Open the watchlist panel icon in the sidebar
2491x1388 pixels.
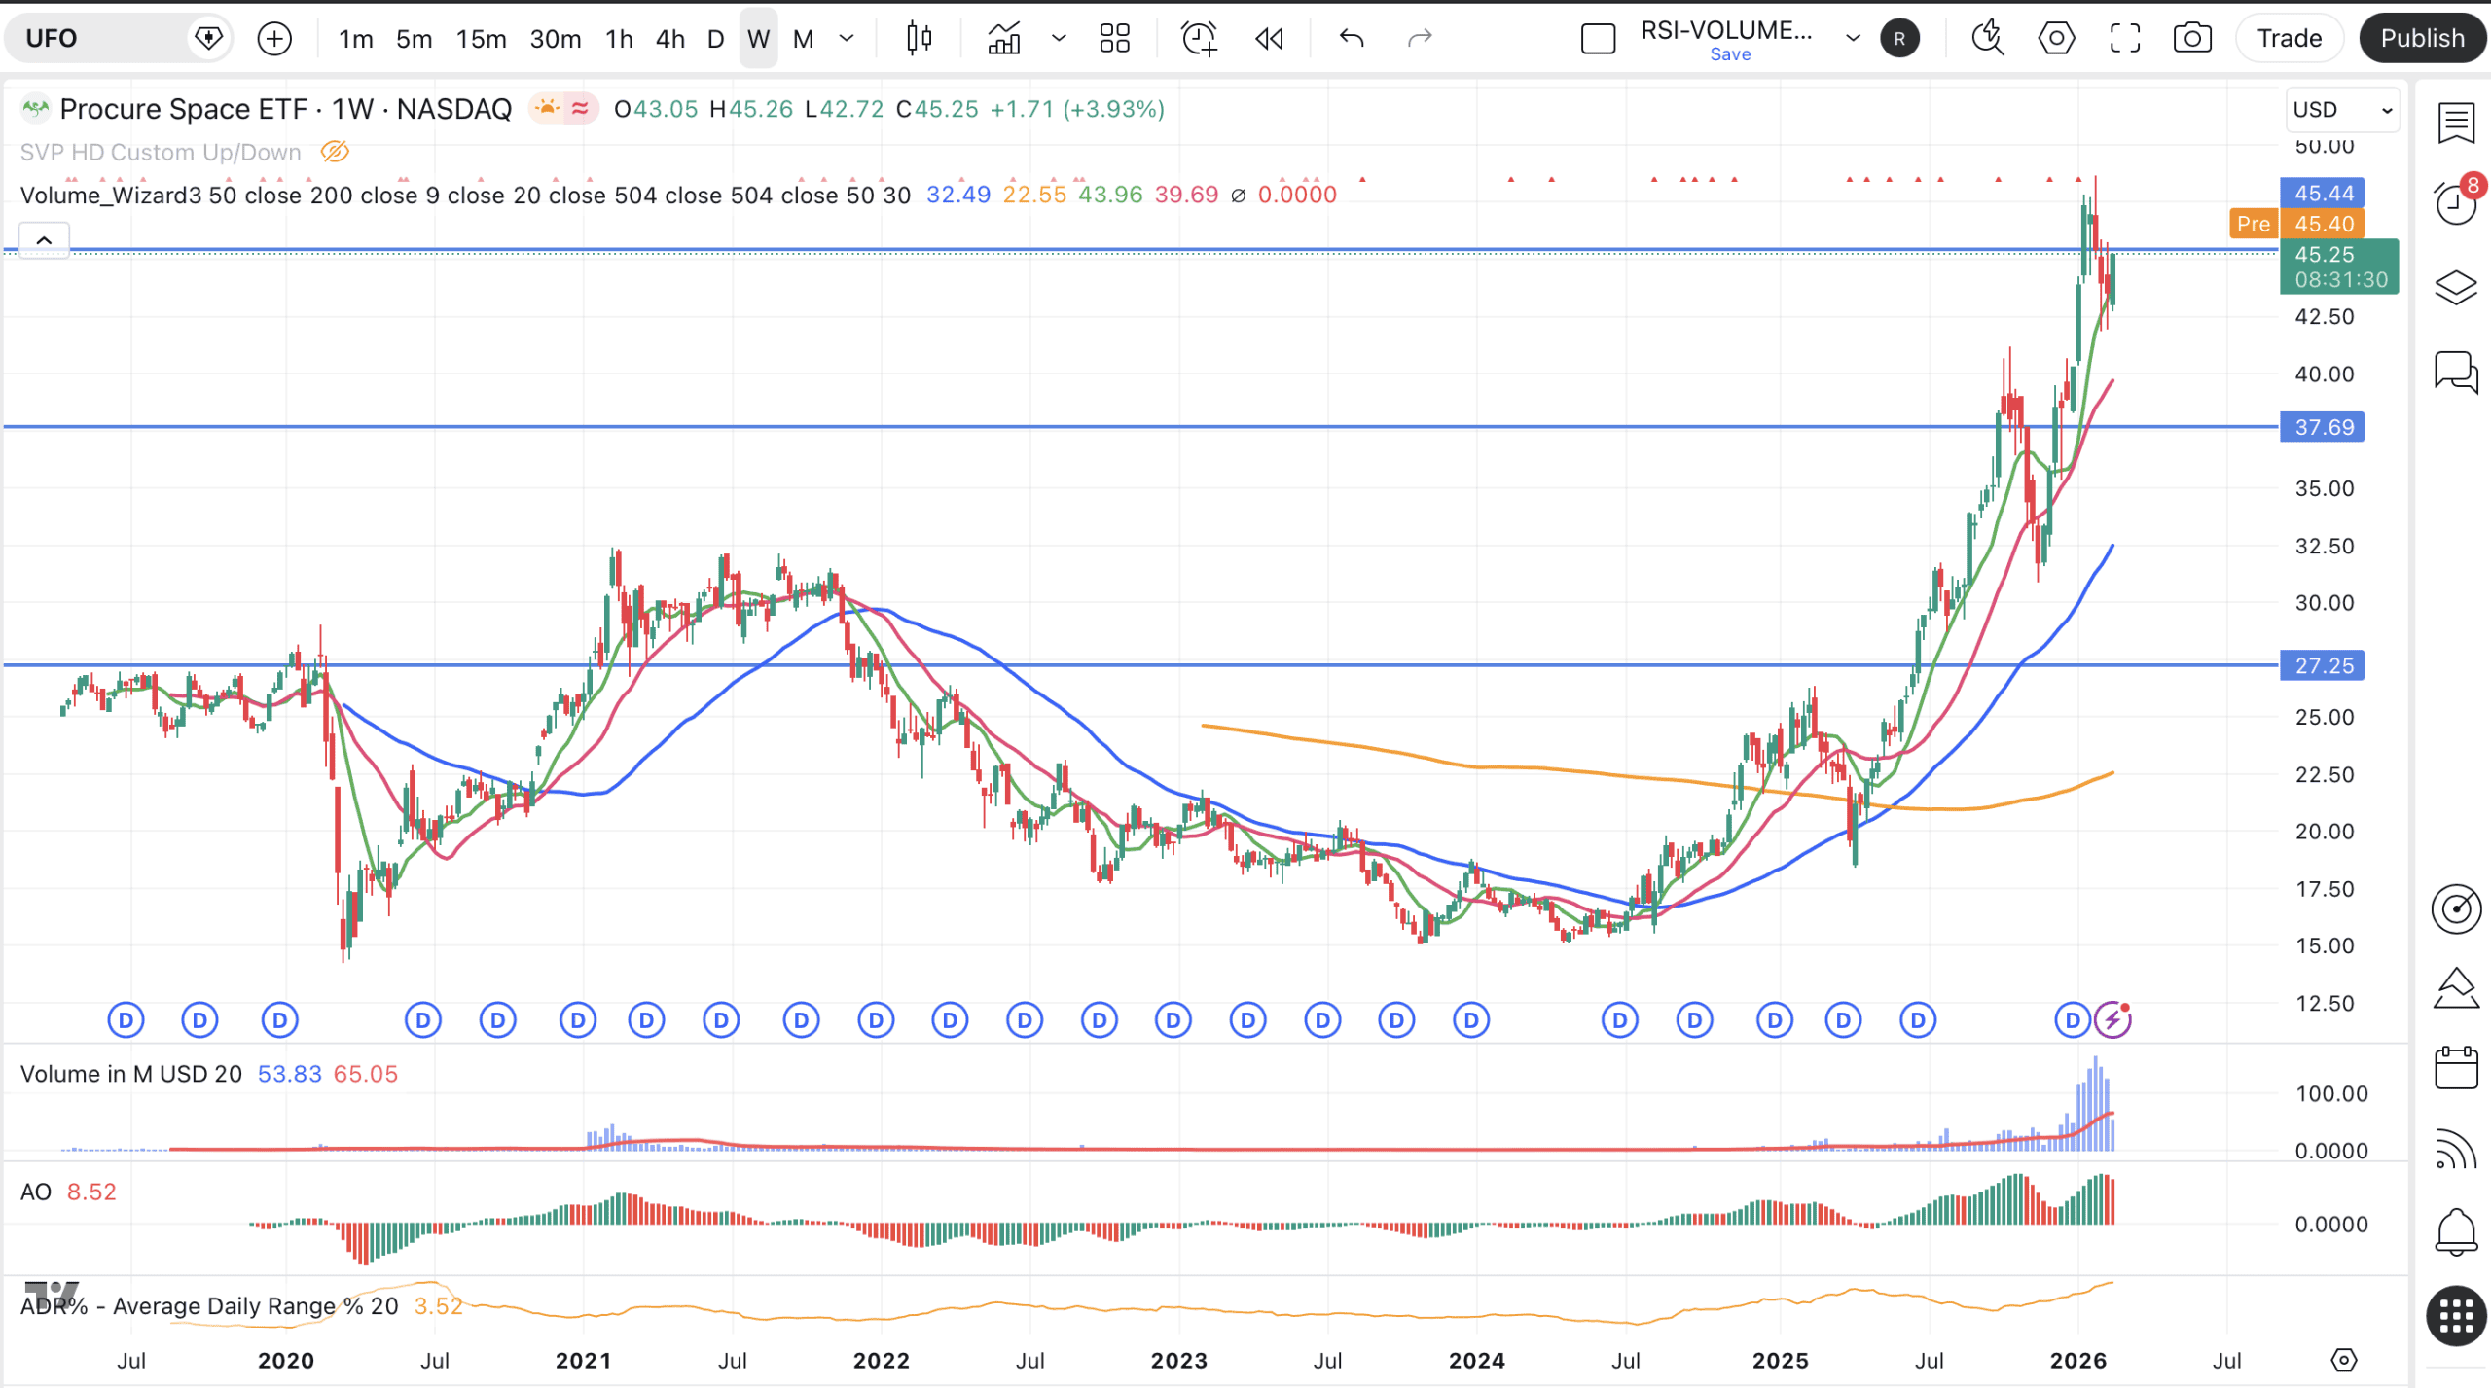(2455, 124)
